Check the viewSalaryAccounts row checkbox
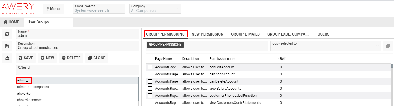The width and height of the screenshot is (394, 106). [150, 88]
